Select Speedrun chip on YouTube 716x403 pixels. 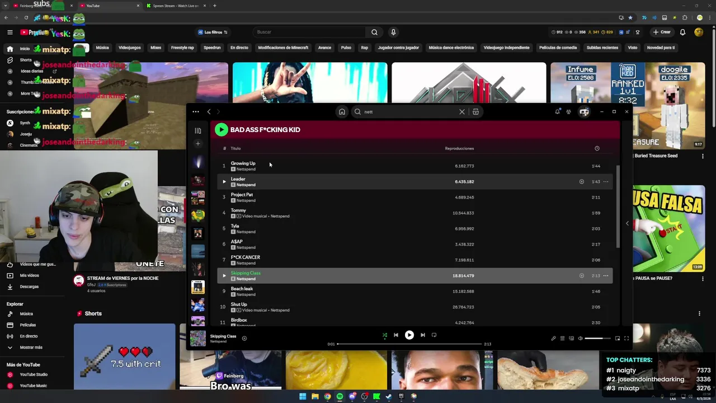click(x=212, y=48)
